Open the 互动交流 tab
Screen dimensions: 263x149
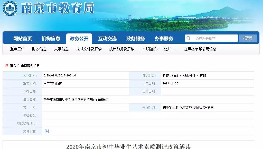point(107,39)
